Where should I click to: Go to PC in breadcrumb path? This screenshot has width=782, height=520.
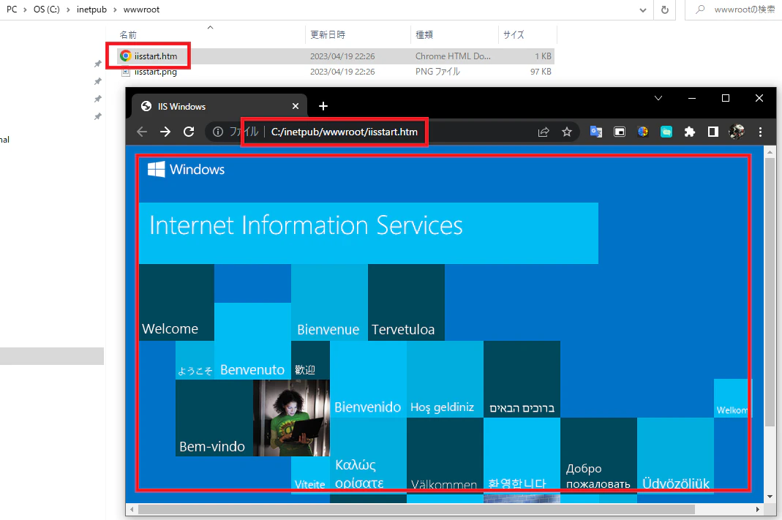[12, 10]
